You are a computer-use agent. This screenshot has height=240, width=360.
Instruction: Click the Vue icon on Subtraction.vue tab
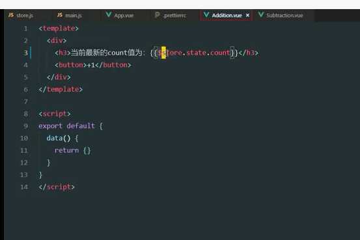[261, 15]
